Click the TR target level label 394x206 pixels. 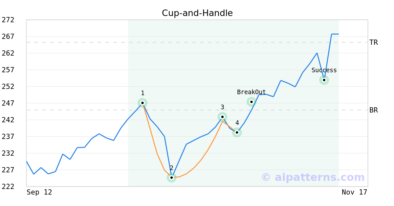coord(374,43)
